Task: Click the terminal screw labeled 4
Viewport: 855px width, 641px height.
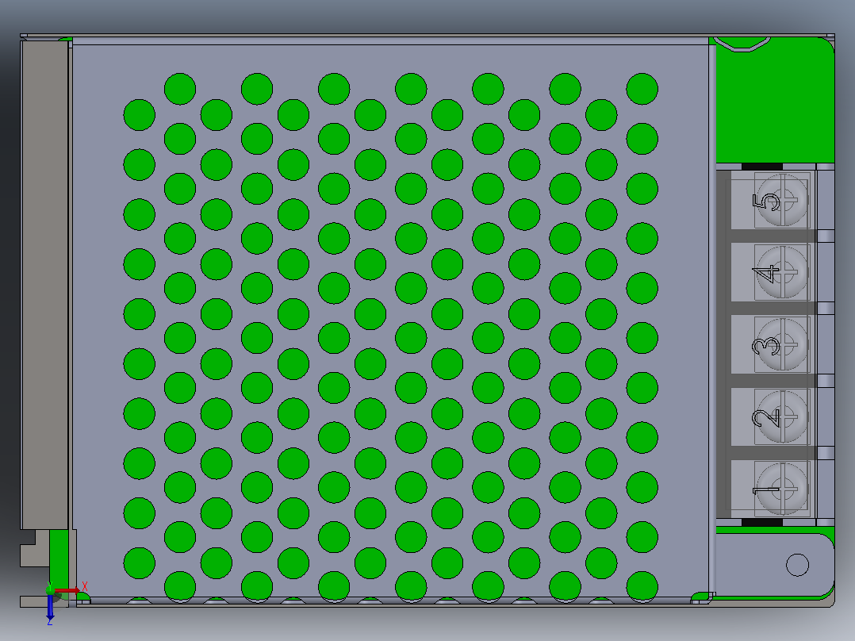Action: point(783,271)
